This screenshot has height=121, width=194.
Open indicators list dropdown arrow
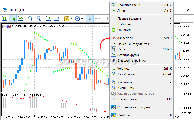click(x=71, y=19)
